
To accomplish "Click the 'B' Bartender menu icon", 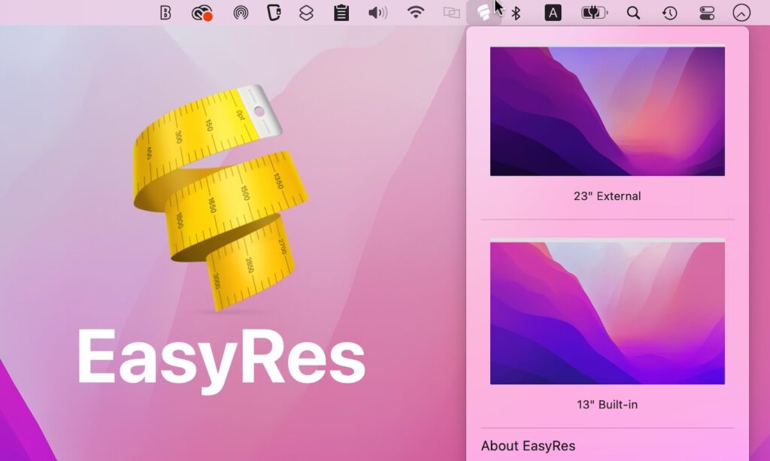I will 165,12.
